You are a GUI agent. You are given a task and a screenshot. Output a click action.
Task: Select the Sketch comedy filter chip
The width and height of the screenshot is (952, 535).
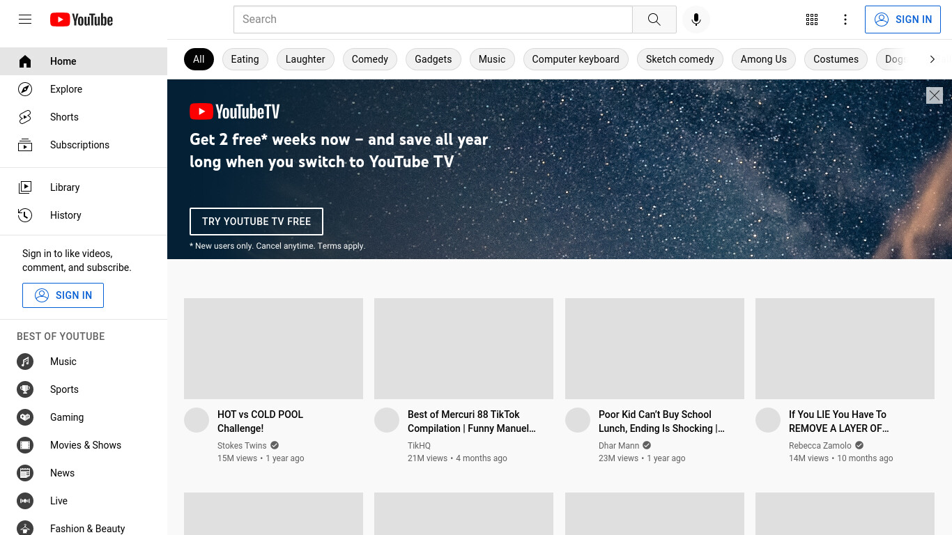click(x=680, y=59)
